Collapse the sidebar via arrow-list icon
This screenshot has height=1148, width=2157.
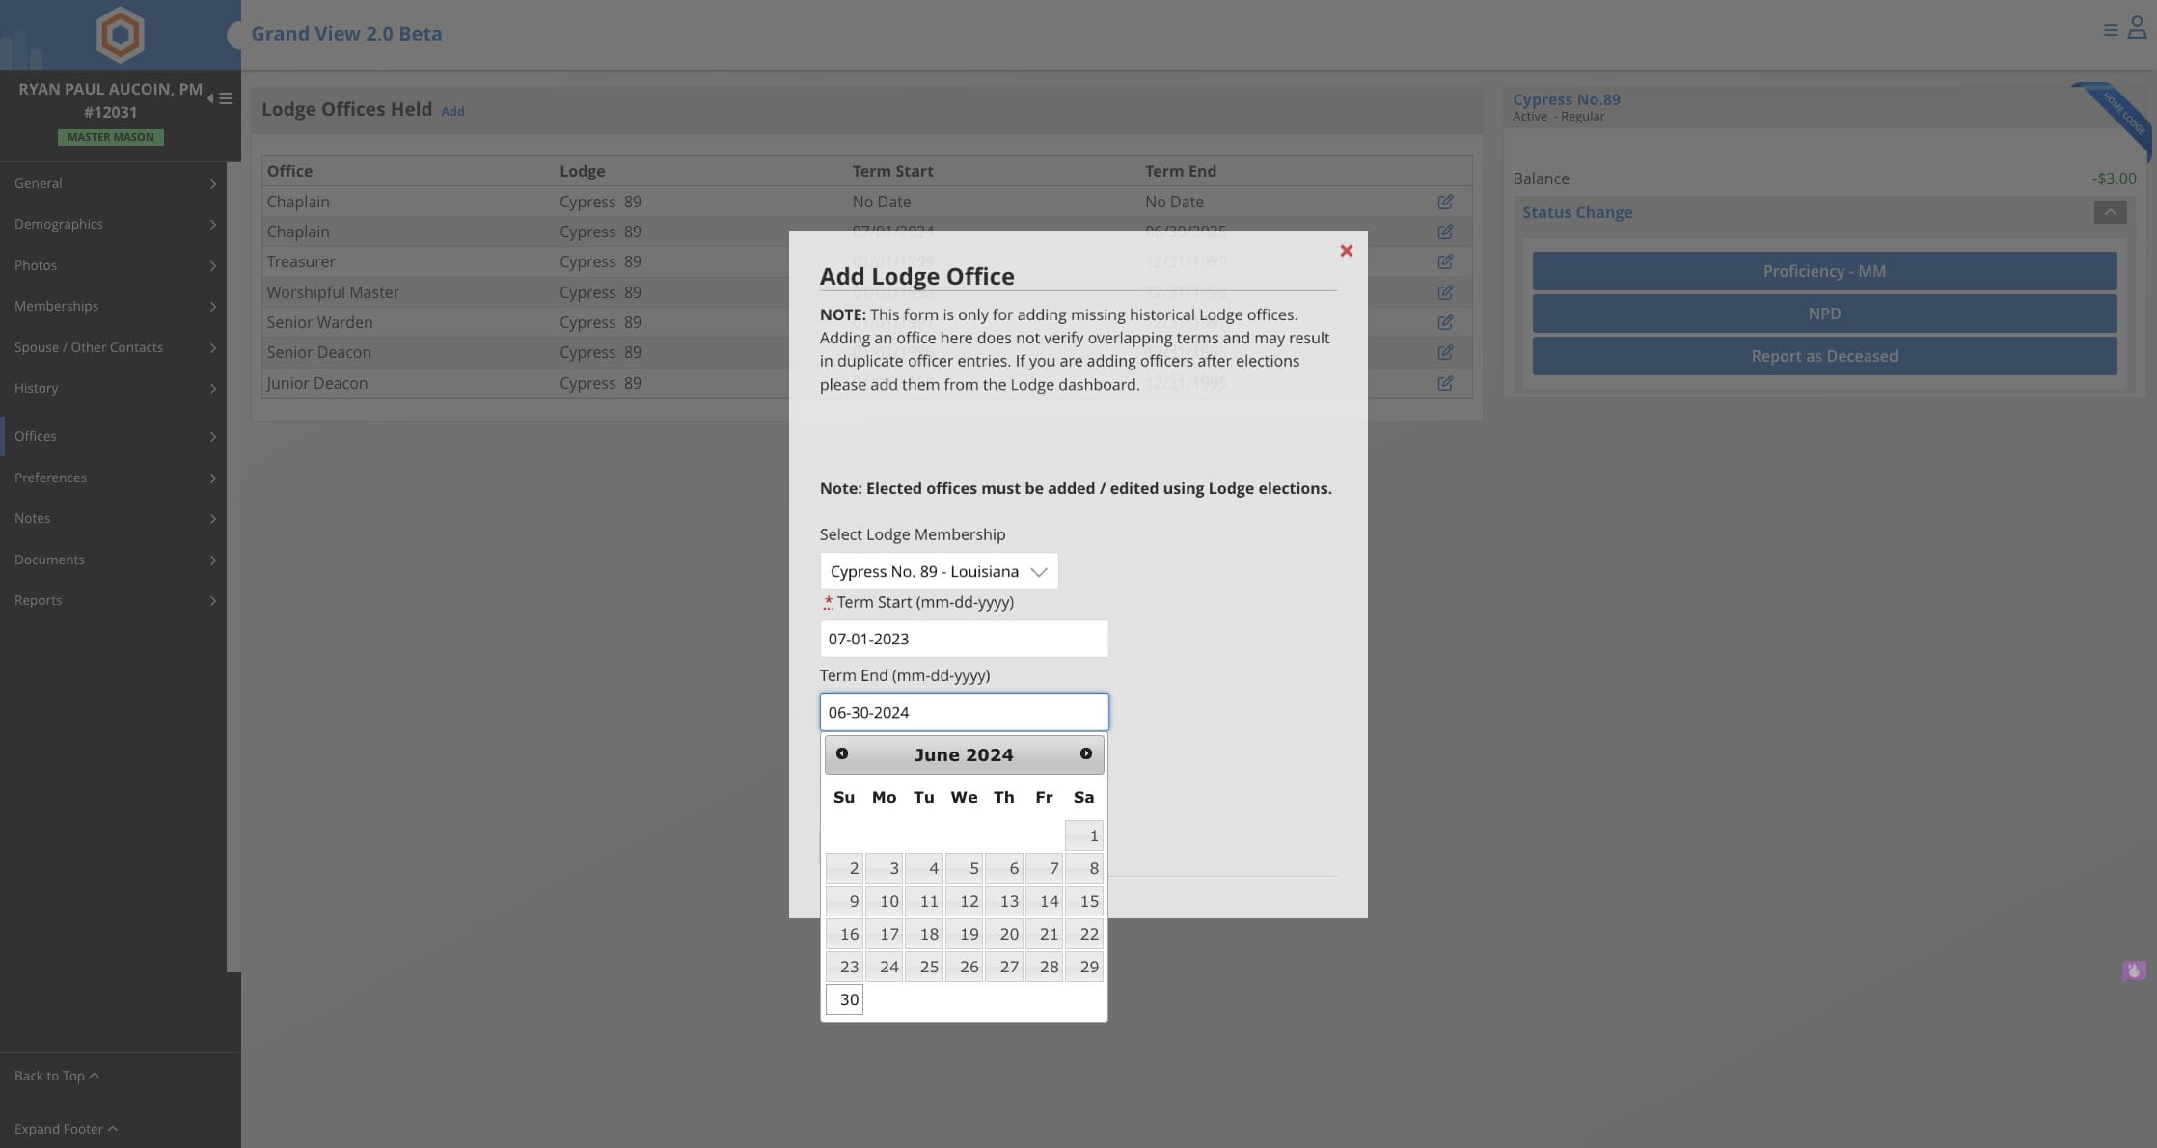[x=220, y=98]
